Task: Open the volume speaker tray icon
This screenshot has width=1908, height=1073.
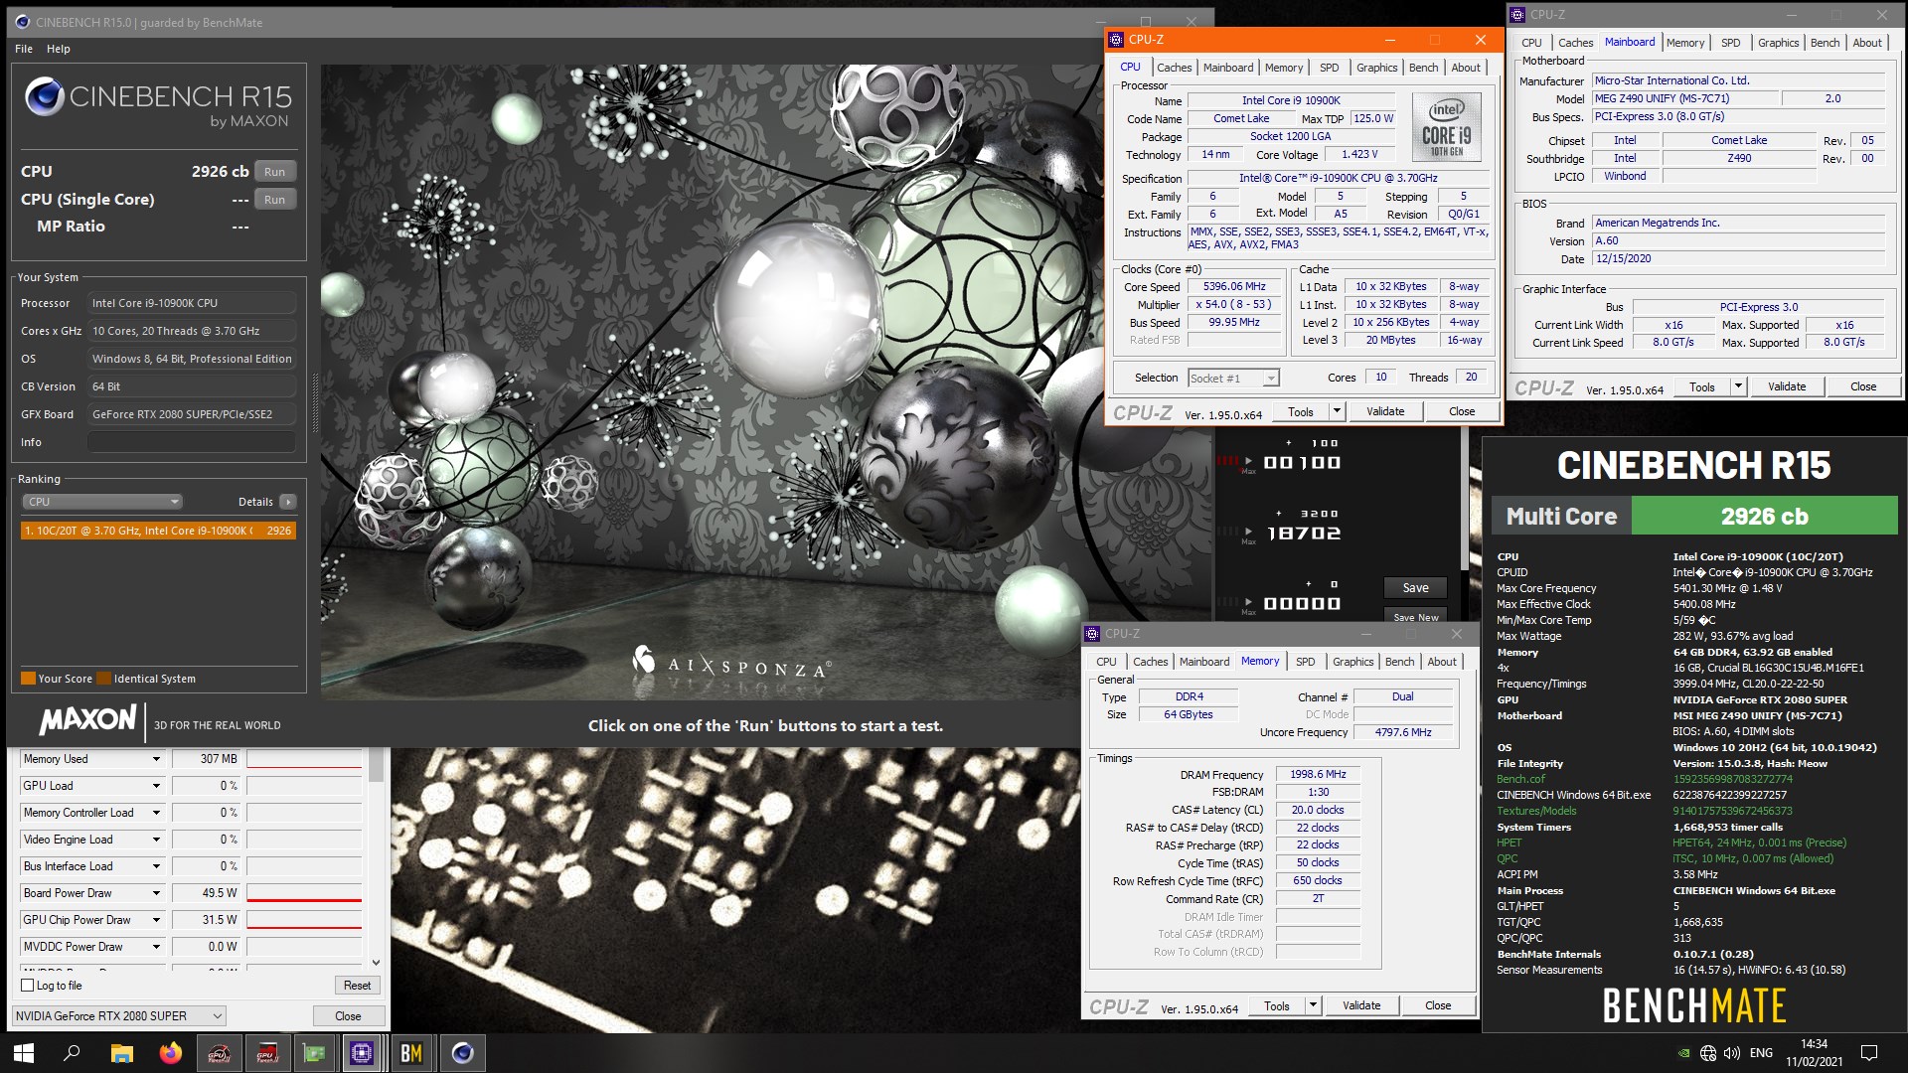Action: pos(1732,1053)
